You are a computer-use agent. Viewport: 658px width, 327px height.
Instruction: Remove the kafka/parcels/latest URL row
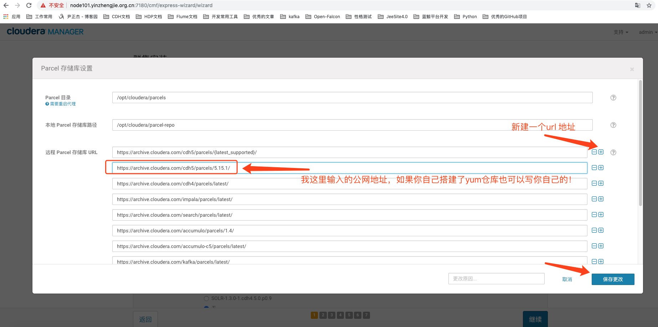(x=594, y=262)
